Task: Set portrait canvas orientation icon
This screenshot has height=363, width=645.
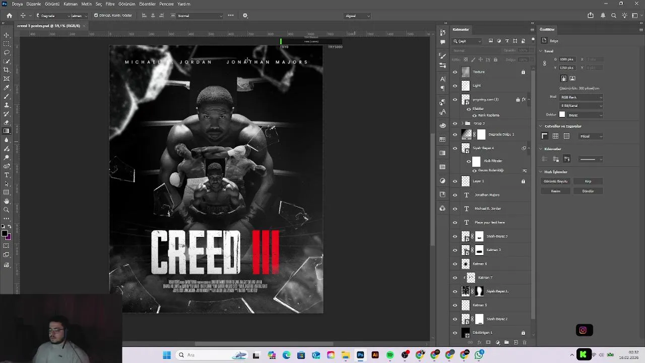Action: 564,79
